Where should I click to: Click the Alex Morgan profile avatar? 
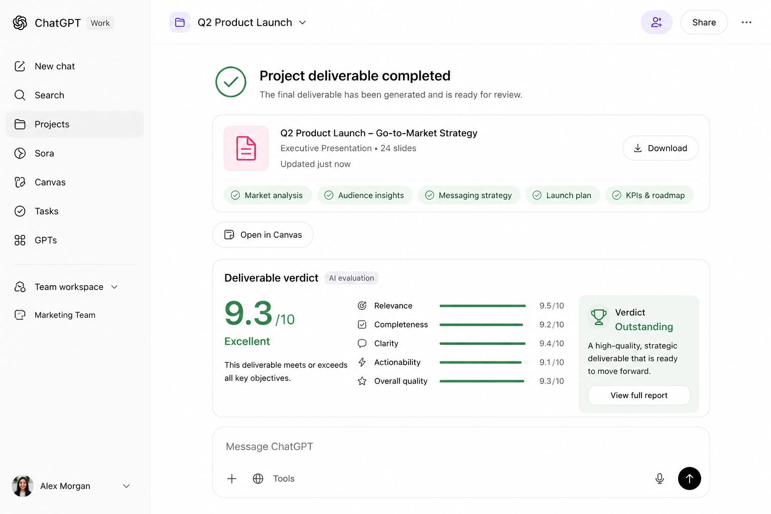(x=23, y=486)
